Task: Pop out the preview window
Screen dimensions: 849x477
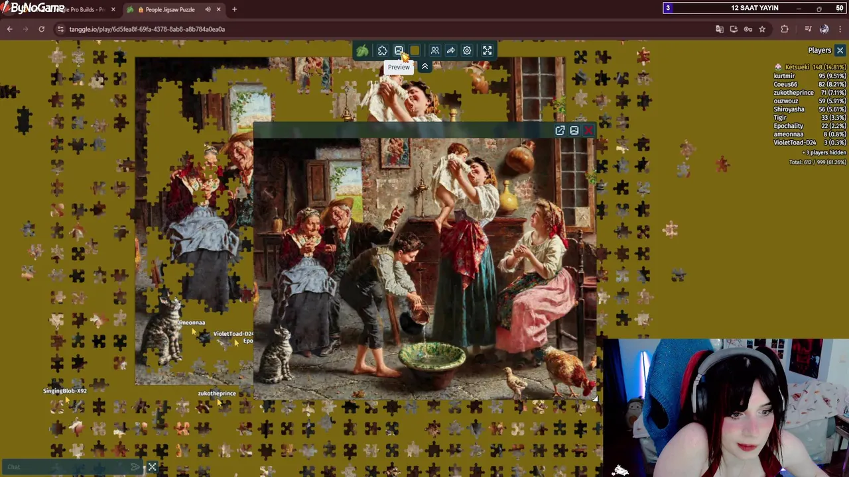Action: click(x=560, y=131)
